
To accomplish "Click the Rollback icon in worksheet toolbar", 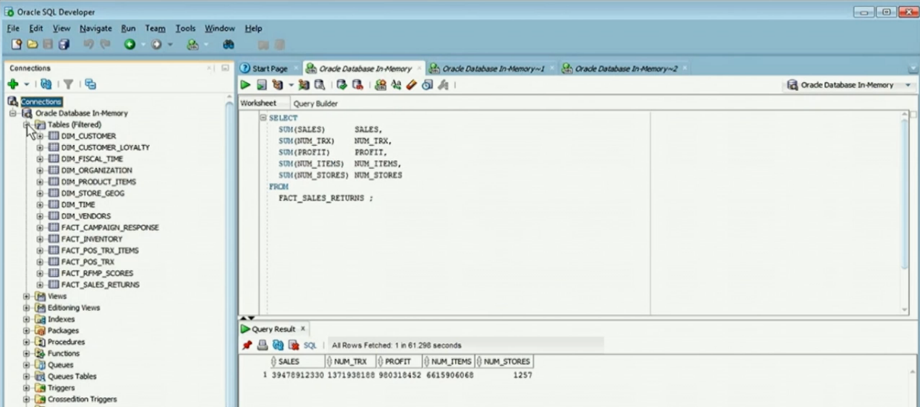I will [x=357, y=85].
